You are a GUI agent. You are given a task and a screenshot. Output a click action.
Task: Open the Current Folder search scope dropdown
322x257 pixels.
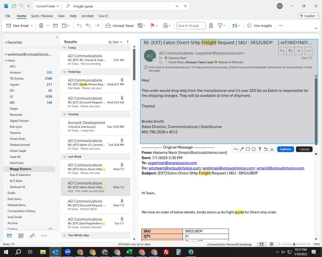47,6
